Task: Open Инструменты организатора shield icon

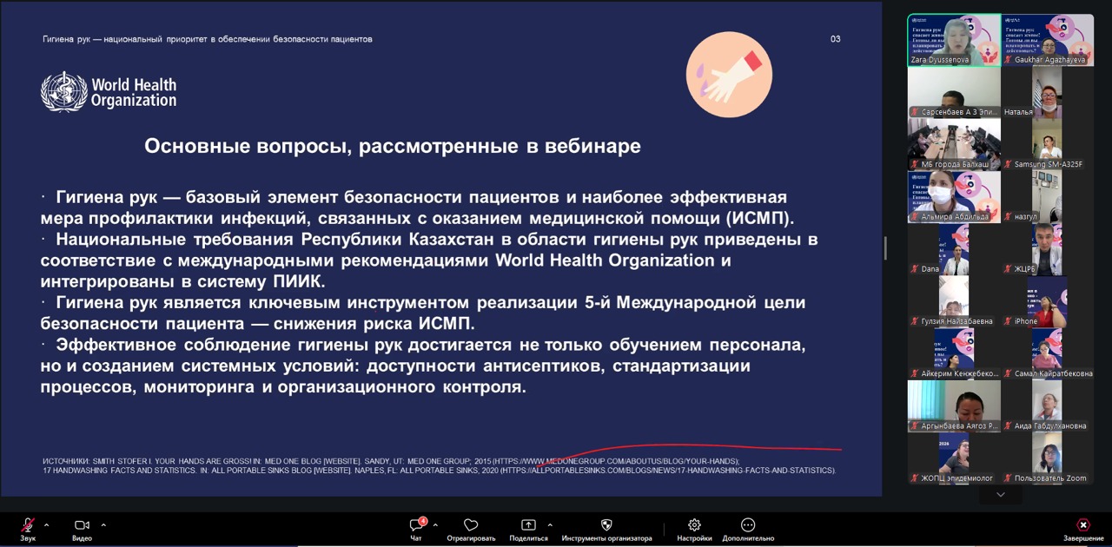Action: click(606, 525)
